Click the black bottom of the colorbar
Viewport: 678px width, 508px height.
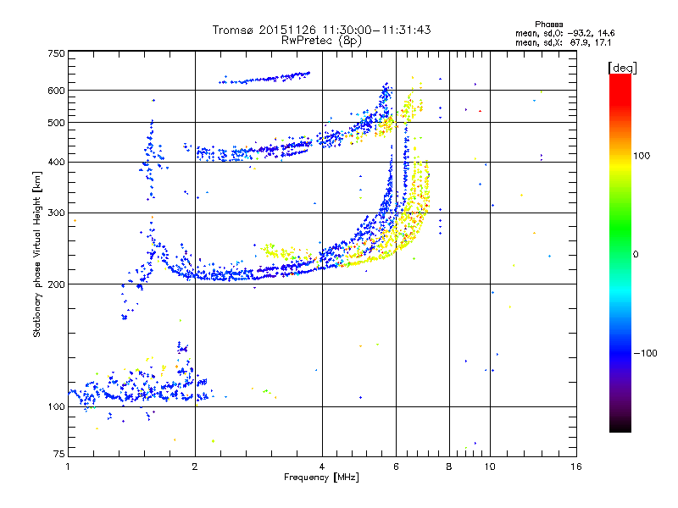pyautogui.click(x=620, y=426)
